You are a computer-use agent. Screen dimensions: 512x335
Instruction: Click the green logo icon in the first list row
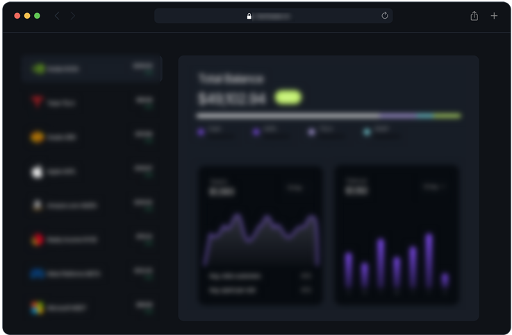tap(39, 69)
